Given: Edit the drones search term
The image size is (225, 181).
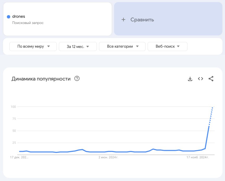Looking at the screenshot, I should 19,16.
